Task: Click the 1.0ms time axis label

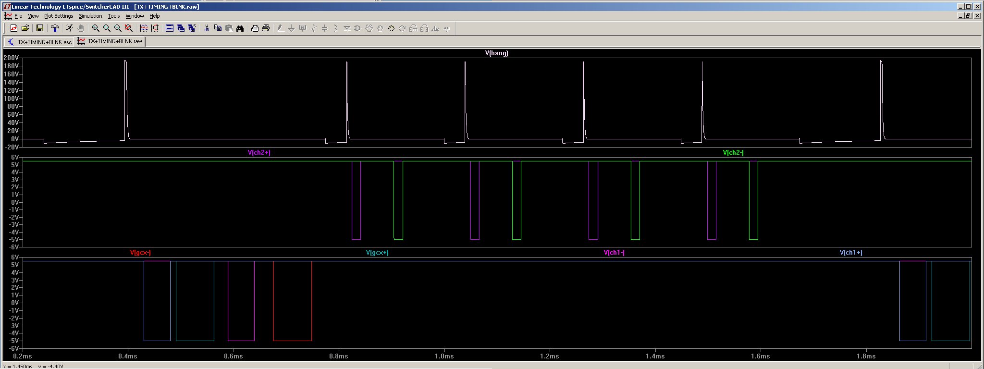Action: pos(444,356)
